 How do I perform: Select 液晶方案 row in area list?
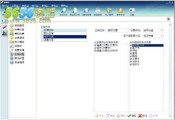tap(64, 40)
